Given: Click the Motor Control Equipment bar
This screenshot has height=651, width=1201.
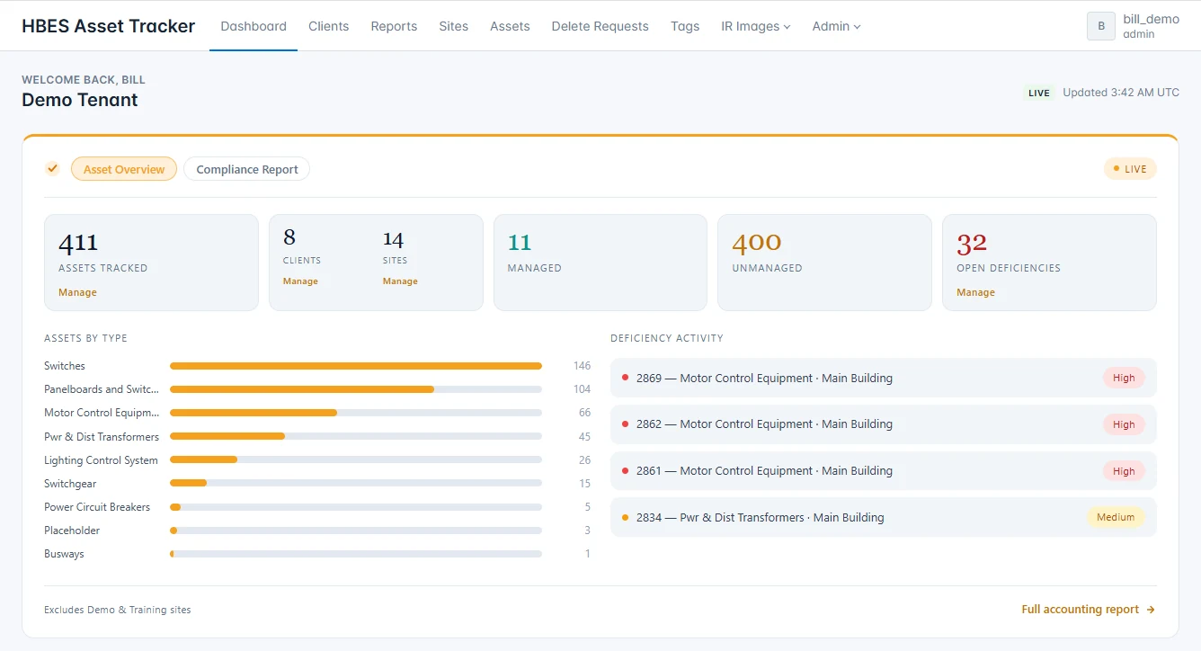Looking at the screenshot, I should point(356,413).
